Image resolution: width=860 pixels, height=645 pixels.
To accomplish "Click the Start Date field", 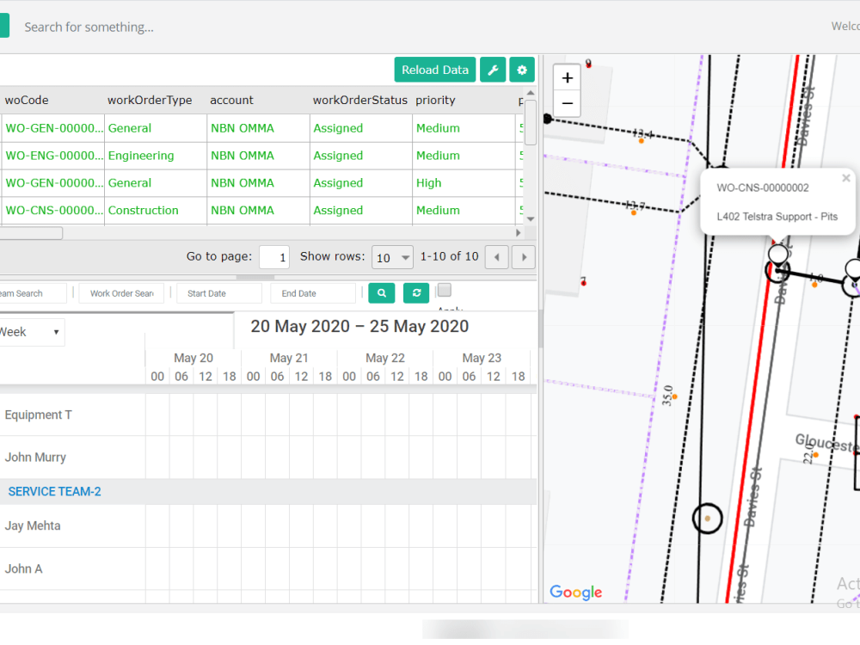I will coord(219,293).
